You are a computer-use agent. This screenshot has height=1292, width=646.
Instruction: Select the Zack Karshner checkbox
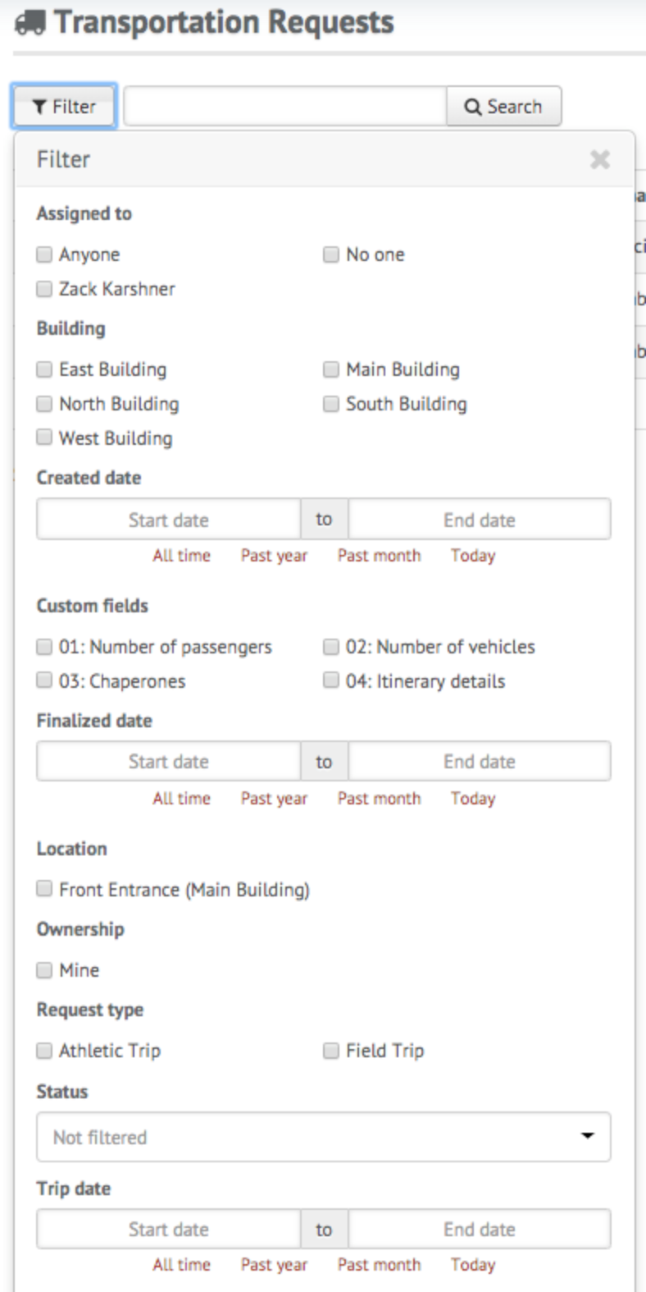coord(44,288)
